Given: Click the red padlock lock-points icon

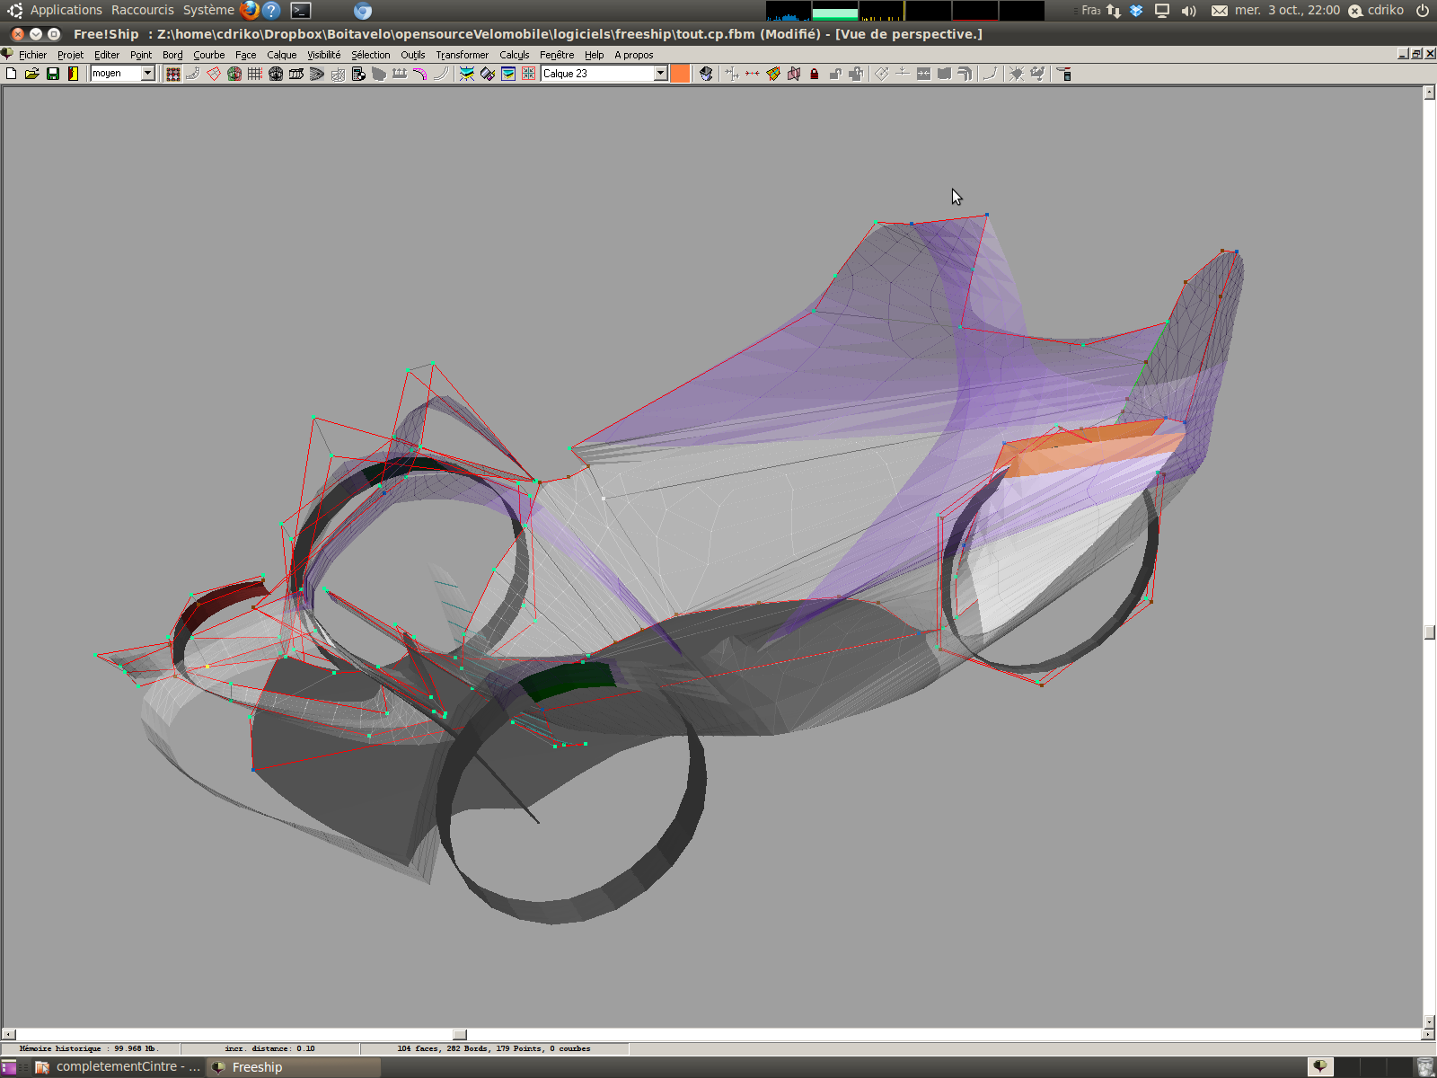Looking at the screenshot, I should click(815, 74).
